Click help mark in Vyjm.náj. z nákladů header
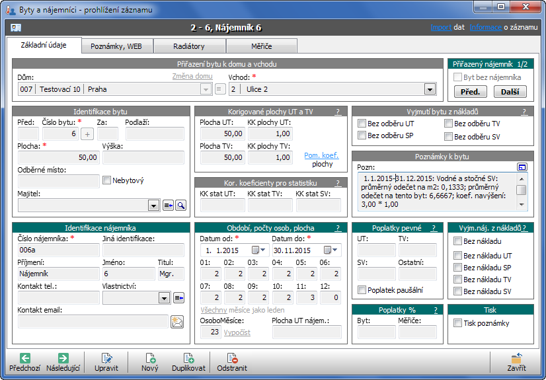Image resolution: width=546 pixels, height=380 pixels. (x=524, y=228)
